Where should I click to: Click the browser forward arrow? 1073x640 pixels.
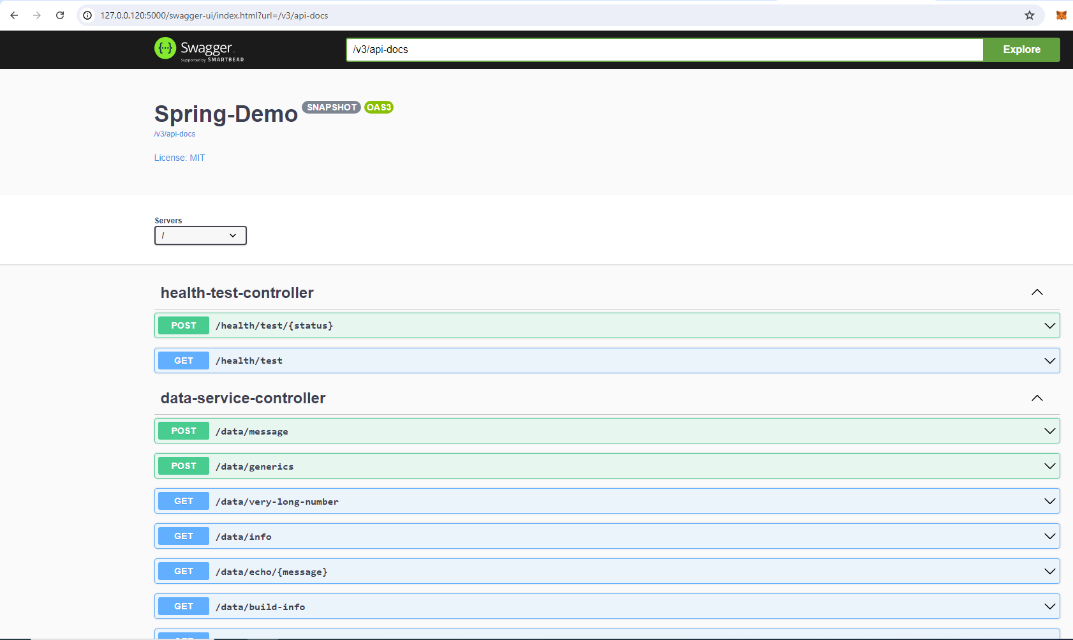[x=37, y=15]
